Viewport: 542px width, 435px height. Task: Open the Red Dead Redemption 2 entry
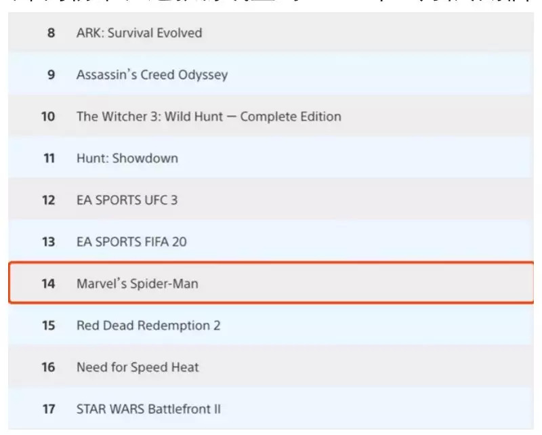point(148,326)
